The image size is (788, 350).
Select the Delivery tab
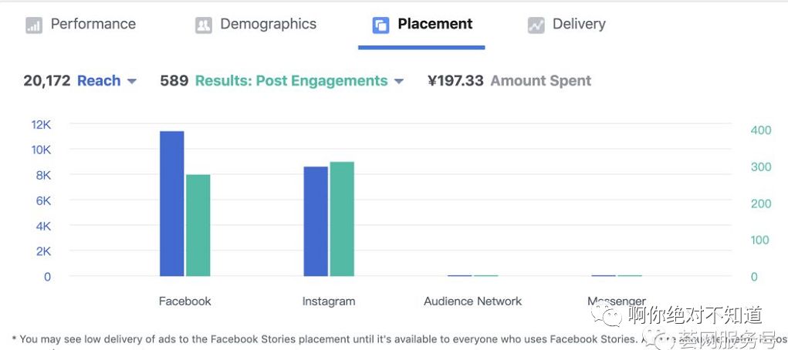(x=579, y=24)
